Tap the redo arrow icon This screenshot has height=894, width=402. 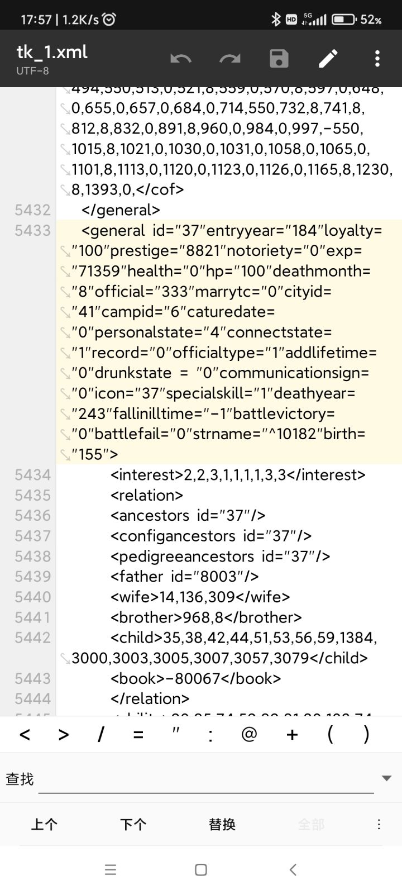tap(230, 59)
